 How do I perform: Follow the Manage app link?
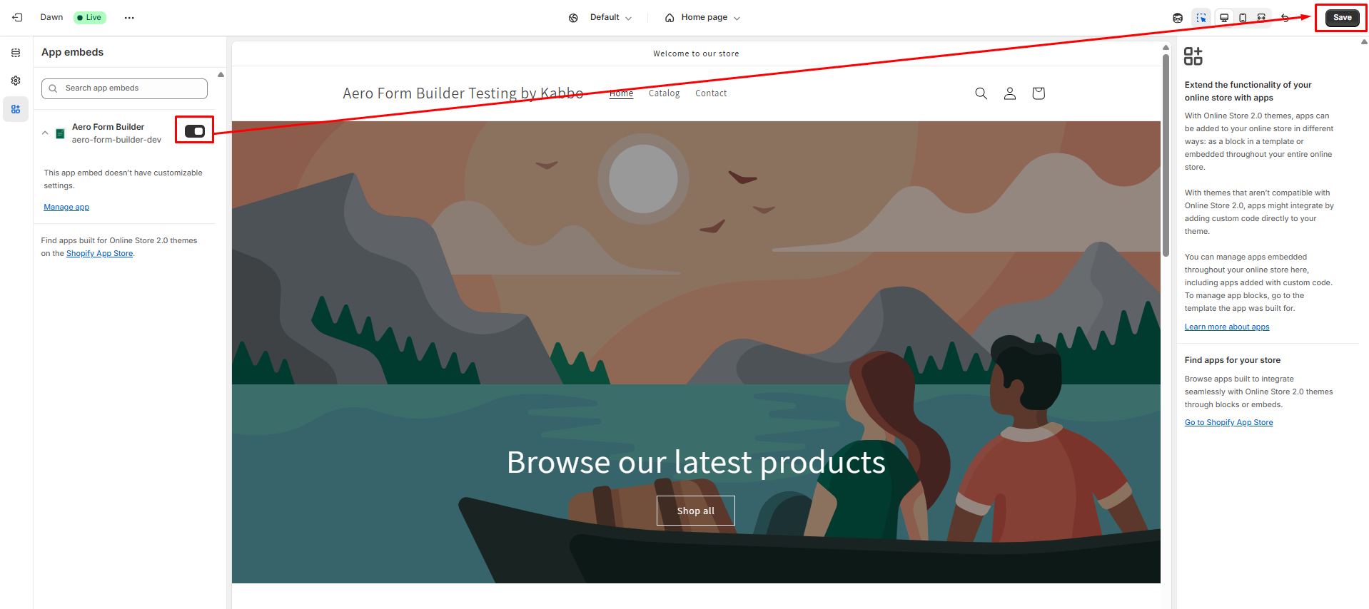pyautogui.click(x=66, y=208)
